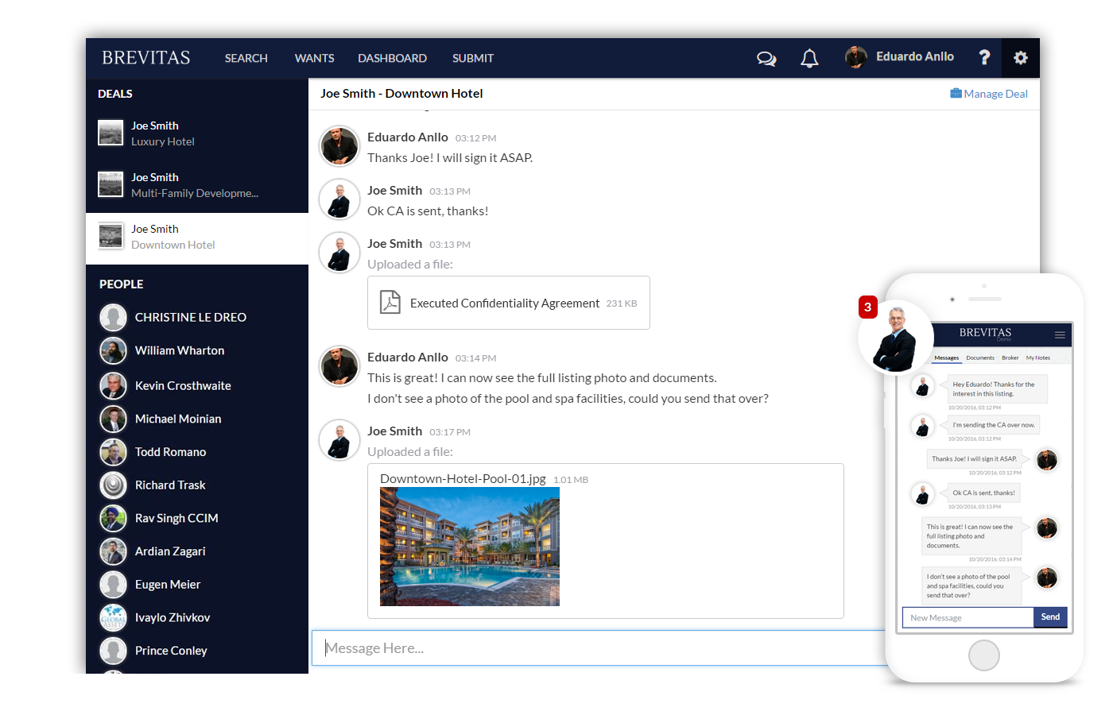Viewport: 1113px width, 715px height.
Task: Click the Message Here input field
Action: 599,648
